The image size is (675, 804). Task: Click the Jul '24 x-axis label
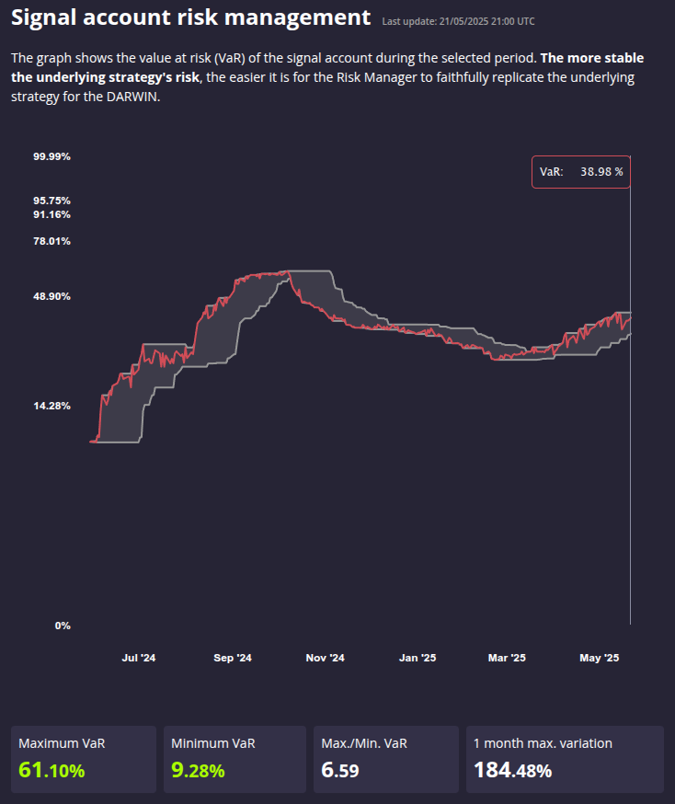[138, 658]
